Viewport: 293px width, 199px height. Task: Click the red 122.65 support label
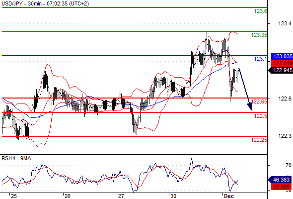pos(259,101)
